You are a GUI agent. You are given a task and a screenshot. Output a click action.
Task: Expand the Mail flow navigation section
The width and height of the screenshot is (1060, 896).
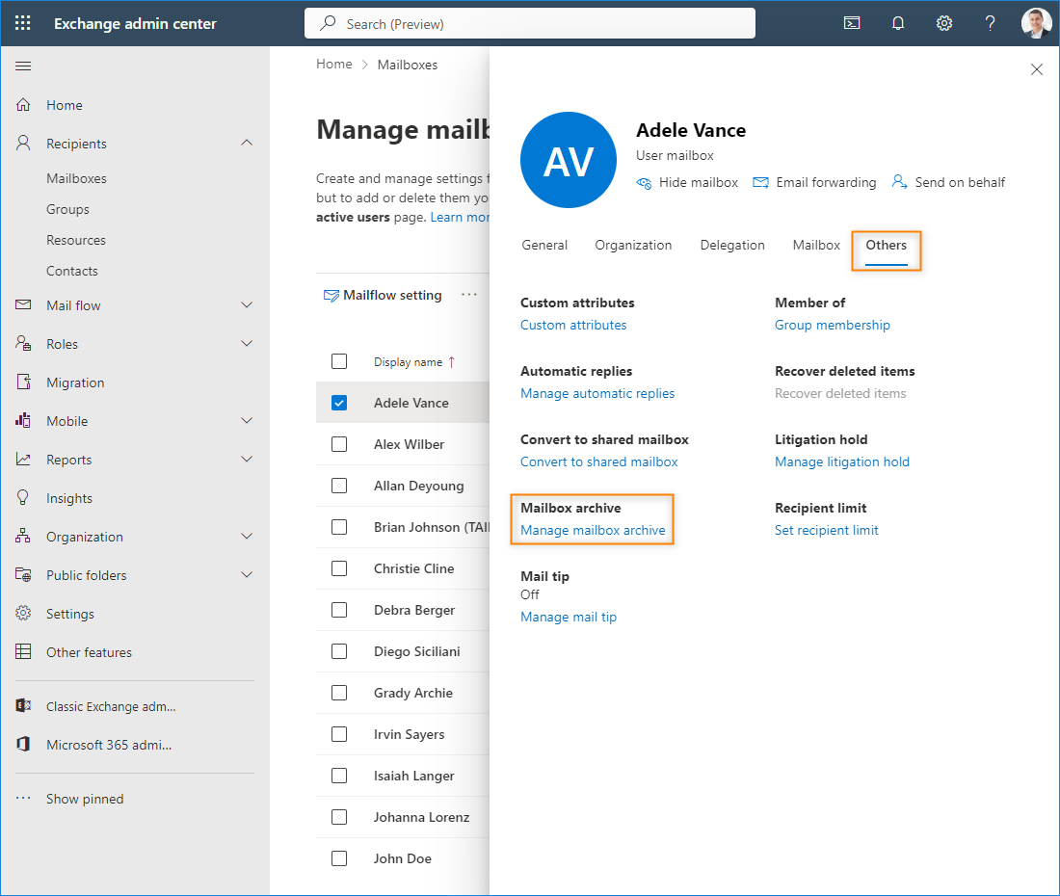click(247, 305)
